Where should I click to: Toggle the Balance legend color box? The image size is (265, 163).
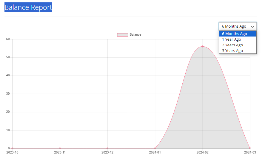tap(122, 35)
